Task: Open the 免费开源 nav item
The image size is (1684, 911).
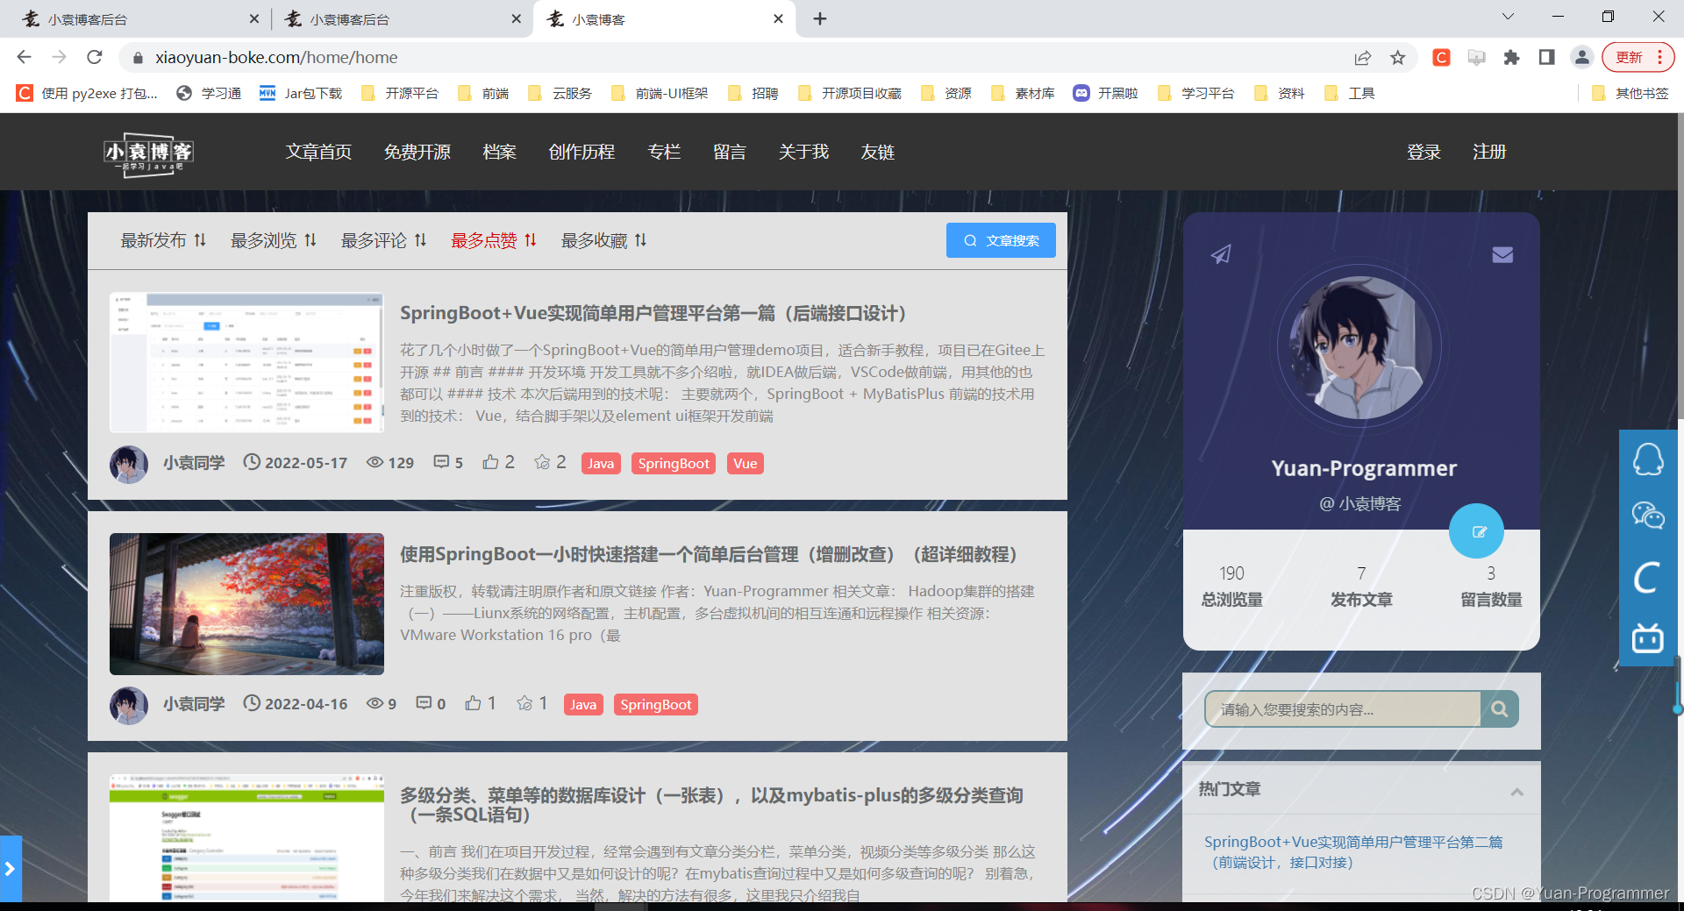Action: pyautogui.click(x=417, y=152)
